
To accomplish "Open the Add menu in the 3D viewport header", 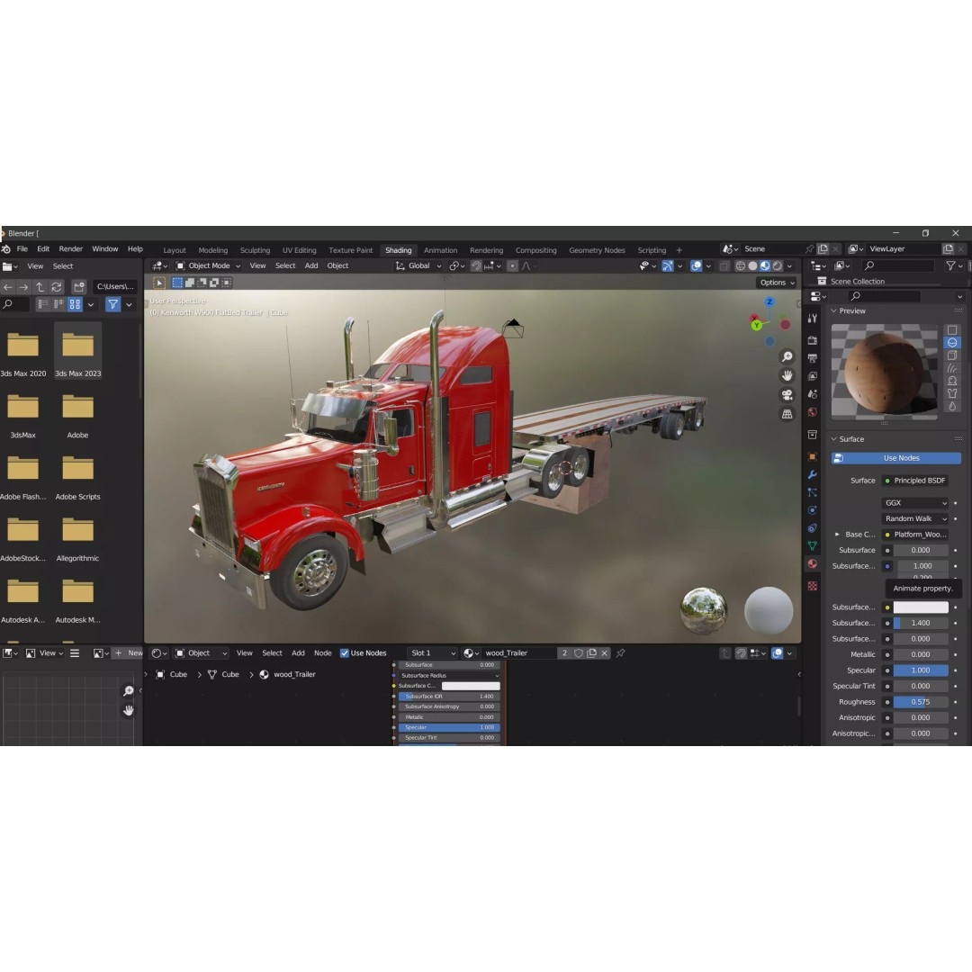I will tap(311, 265).
